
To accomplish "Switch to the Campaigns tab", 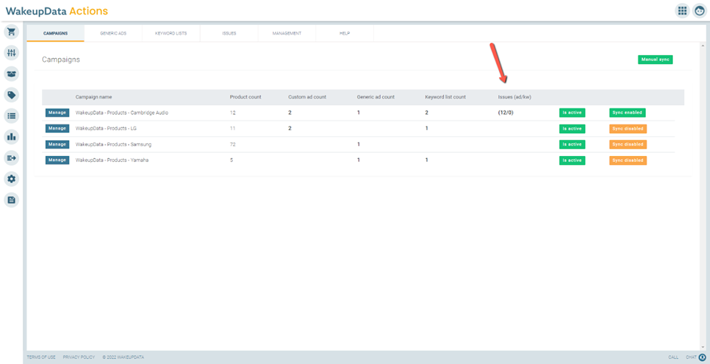I will (55, 33).
